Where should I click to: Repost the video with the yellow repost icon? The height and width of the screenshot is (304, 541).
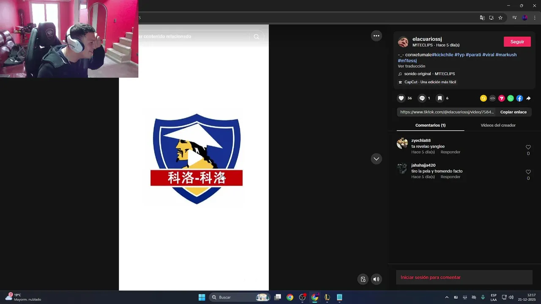[x=484, y=98]
